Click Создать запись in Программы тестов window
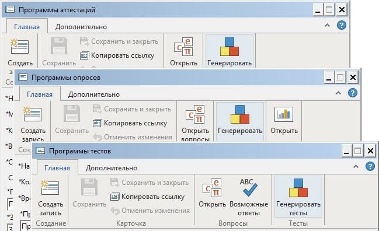379x231 pixels. [x=50, y=197]
